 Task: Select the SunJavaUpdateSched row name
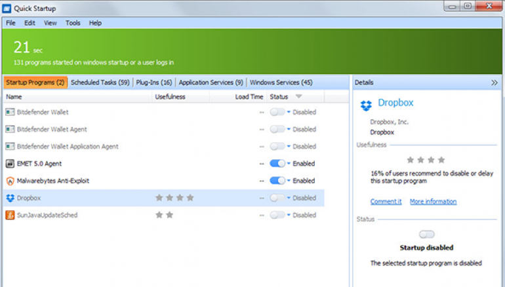click(47, 215)
